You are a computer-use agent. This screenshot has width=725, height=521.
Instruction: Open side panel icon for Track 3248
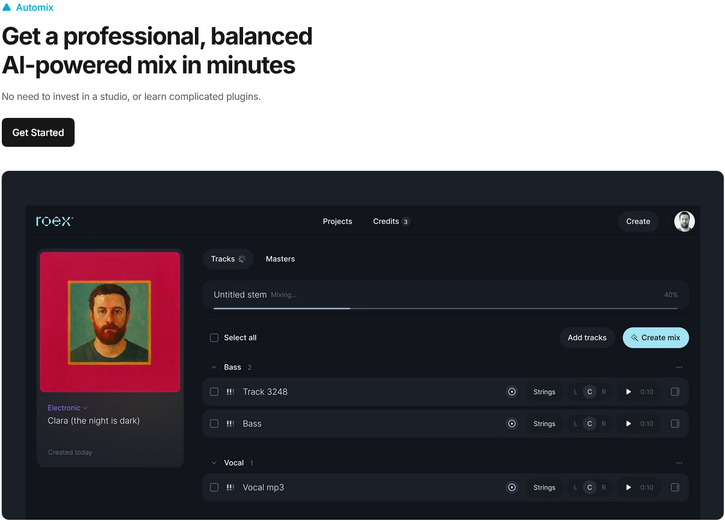(x=675, y=392)
